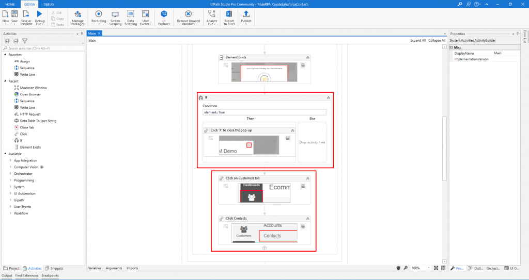529x280 pixels.
Task: Expand UI Automation category
Action: [x=10, y=193]
